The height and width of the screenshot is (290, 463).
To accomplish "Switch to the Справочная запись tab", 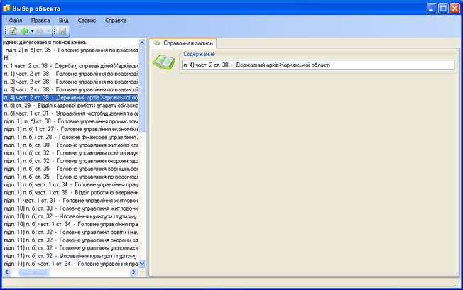I will pos(184,43).
